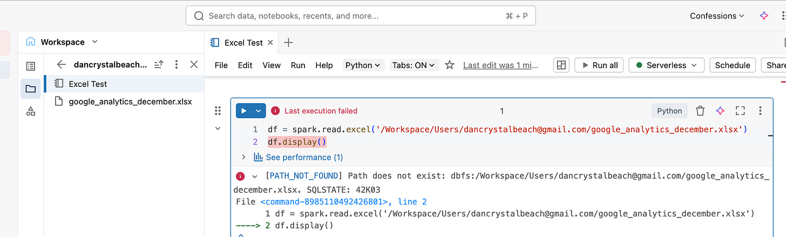Toggle the side panel layout icon
This screenshot has height=237, width=786.
(561, 65)
